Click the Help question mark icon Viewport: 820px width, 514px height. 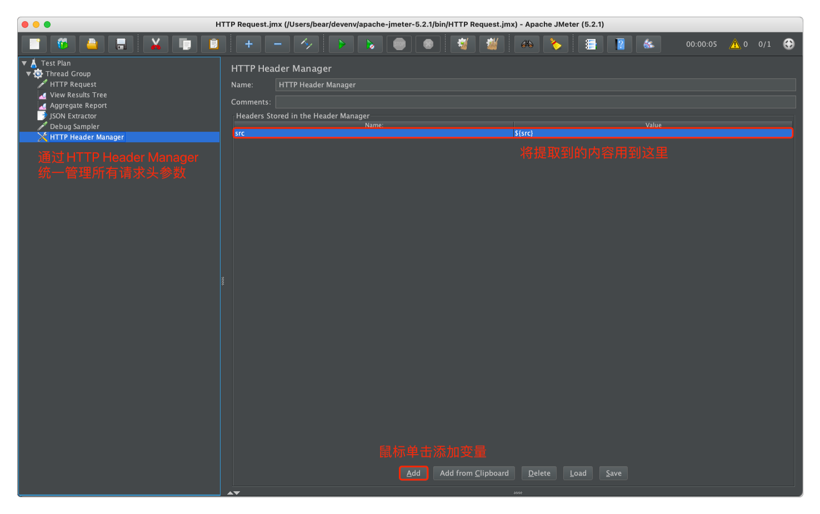[x=620, y=44]
